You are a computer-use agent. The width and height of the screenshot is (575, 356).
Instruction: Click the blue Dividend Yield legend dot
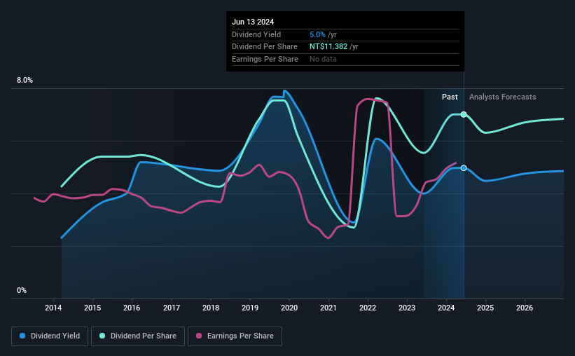pyautogui.click(x=22, y=336)
